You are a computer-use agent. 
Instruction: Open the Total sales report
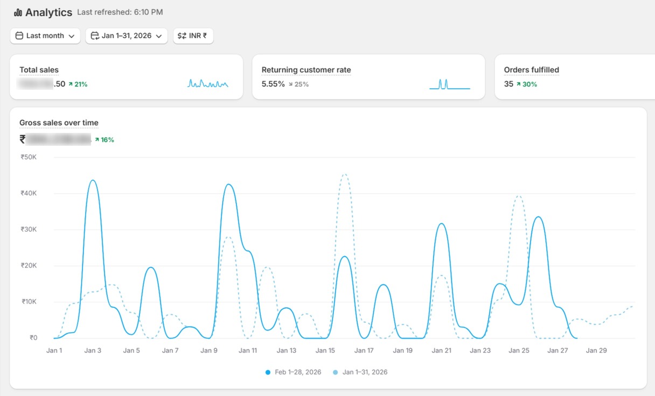39,70
